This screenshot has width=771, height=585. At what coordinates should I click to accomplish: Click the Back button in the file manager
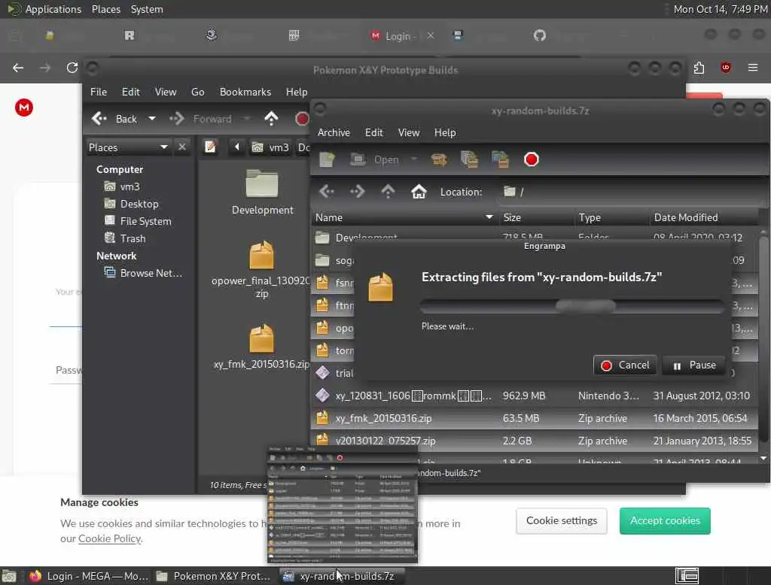pos(115,119)
